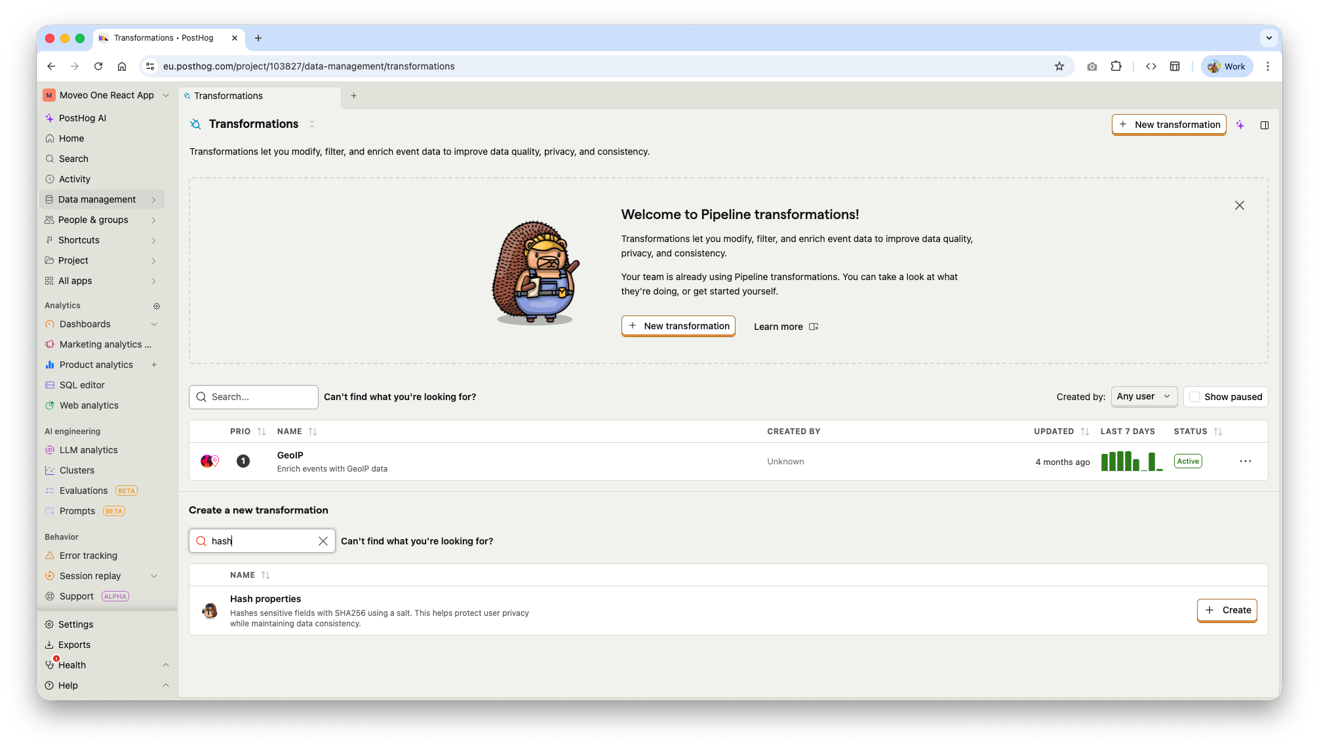Image resolution: width=1319 pixels, height=749 pixels.
Task: Open Exports in sidebar
Action: pyautogui.click(x=74, y=645)
